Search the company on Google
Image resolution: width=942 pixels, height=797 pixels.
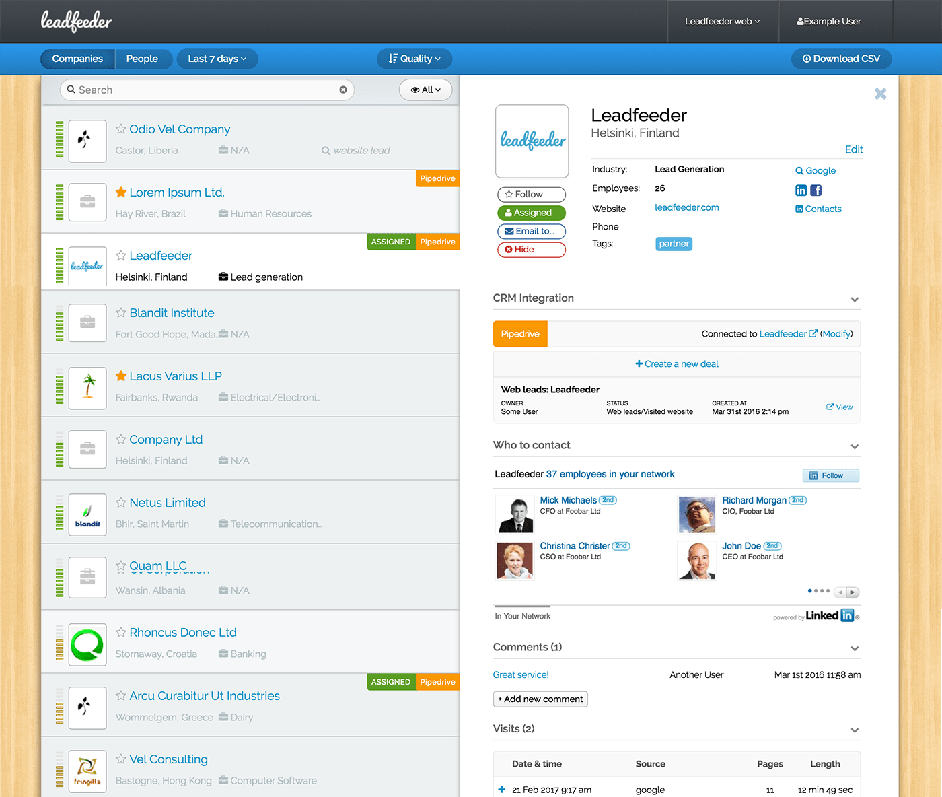pyautogui.click(x=816, y=171)
